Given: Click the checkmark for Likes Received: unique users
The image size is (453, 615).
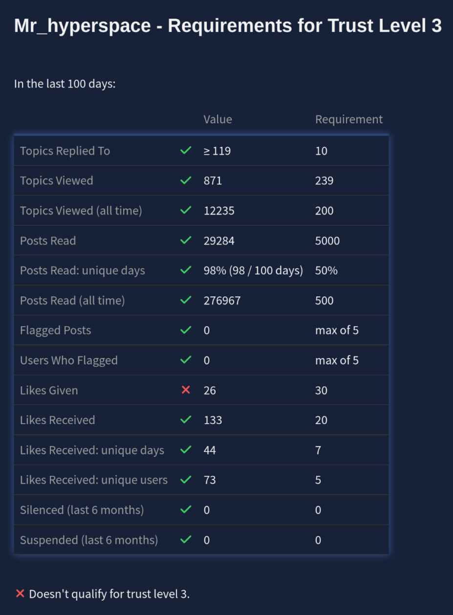Looking at the screenshot, I should point(185,480).
